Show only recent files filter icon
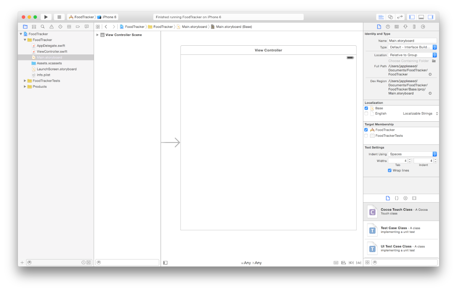Viewport: 457px width, 292px height. click(x=83, y=262)
